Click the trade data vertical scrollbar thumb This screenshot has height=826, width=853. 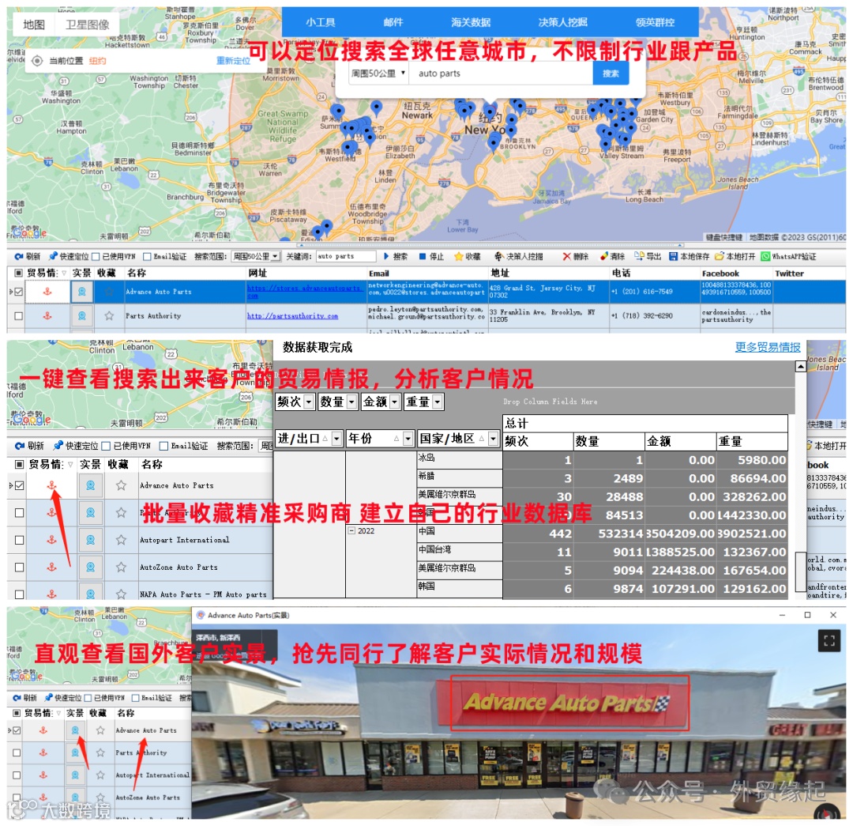[800, 571]
